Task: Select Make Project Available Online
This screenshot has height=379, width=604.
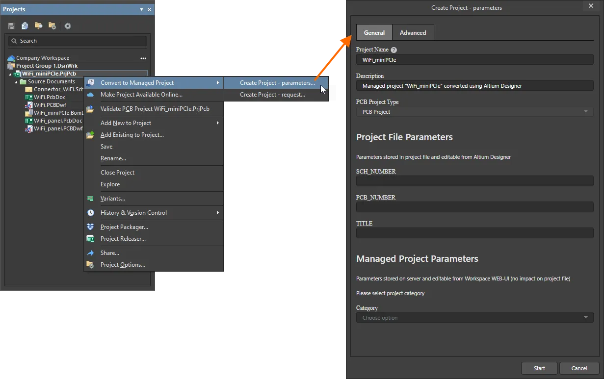Action: pyautogui.click(x=154, y=95)
